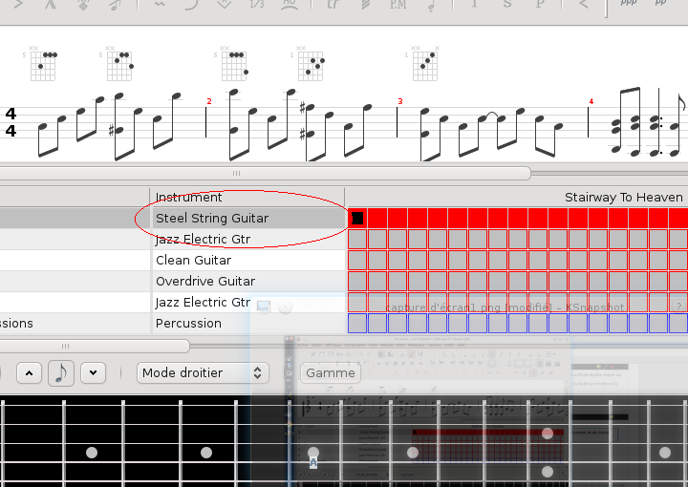Select the Clean Guitar track
The width and height of the screenshot is (688, 487).
[193, 261]
